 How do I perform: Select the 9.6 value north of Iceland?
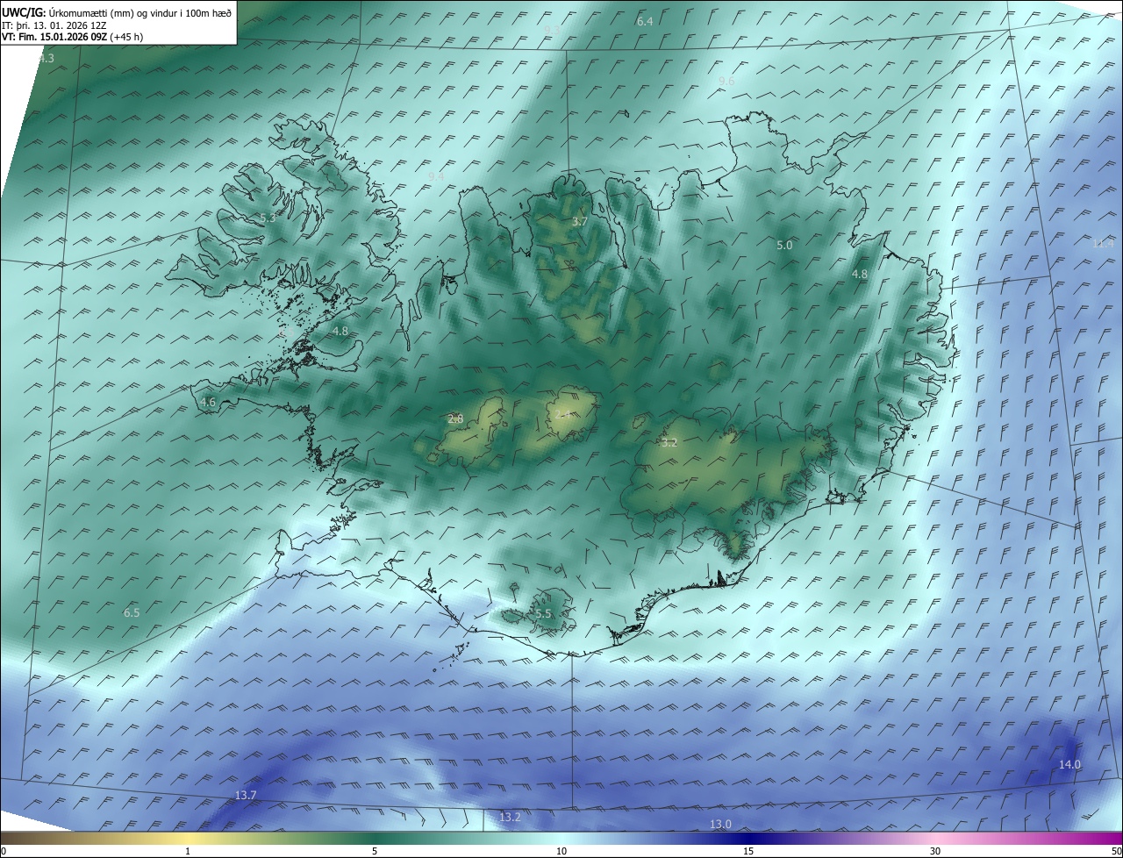coord(726,81)
